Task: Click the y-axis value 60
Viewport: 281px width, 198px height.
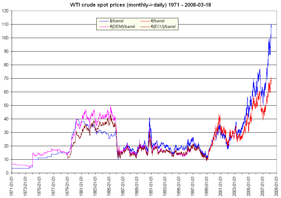Action: pyautogui.click(x=6, y=92)
